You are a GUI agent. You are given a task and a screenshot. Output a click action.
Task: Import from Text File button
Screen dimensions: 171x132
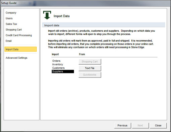click(90, 68)
